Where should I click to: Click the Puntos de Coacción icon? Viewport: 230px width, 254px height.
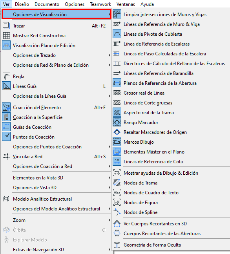point(6,137)
